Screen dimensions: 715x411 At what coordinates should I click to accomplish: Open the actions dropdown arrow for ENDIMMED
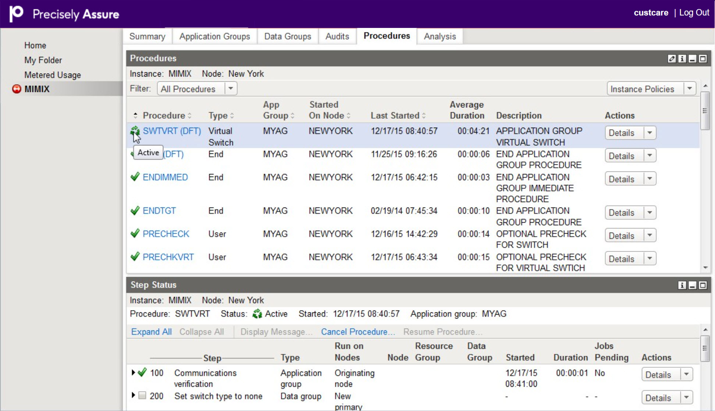[650, 179]
